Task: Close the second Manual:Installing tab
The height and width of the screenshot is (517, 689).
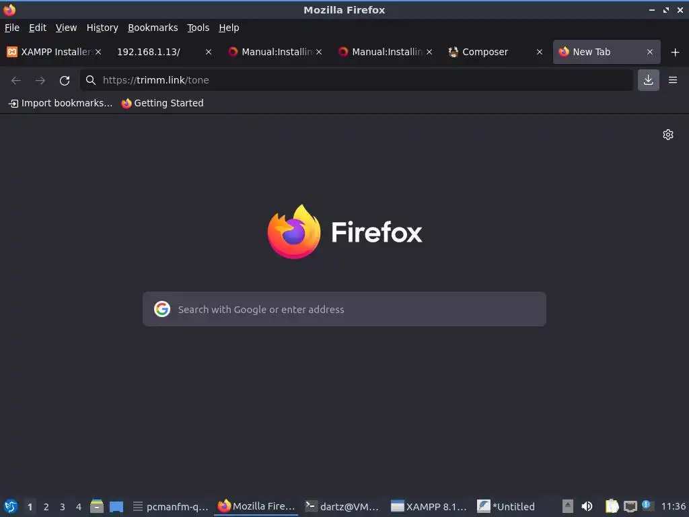Action: click(x=429, y=52)
